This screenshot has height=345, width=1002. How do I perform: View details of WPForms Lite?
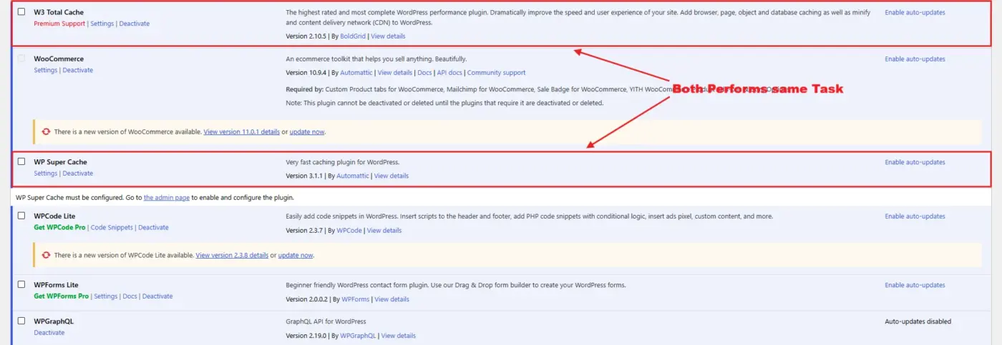coord(392,299)
